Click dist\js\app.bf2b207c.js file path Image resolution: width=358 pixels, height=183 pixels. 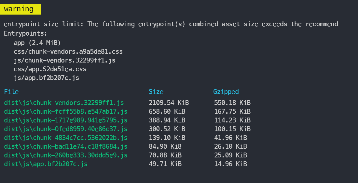pyautogui.click(x=46, y=164)
